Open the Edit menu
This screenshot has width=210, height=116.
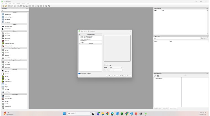click(x=6, y=4)
